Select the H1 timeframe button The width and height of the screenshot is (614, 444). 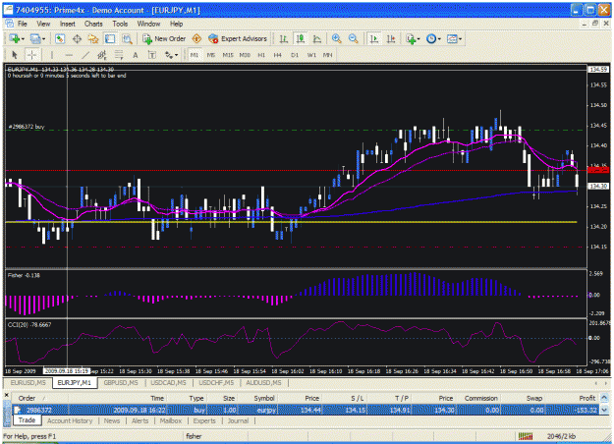pyautogui.click(x=261, y=55)
